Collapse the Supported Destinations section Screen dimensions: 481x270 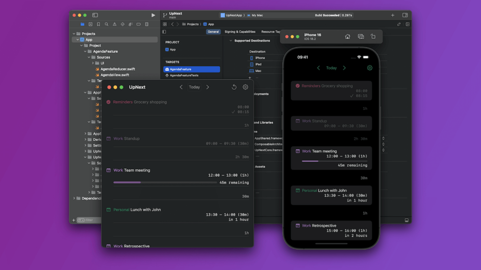[x=231, y=41]
